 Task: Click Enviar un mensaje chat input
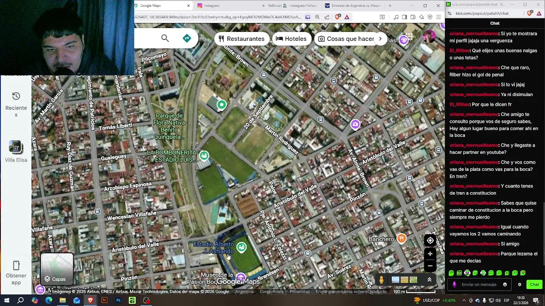click(x=479, y=284)
